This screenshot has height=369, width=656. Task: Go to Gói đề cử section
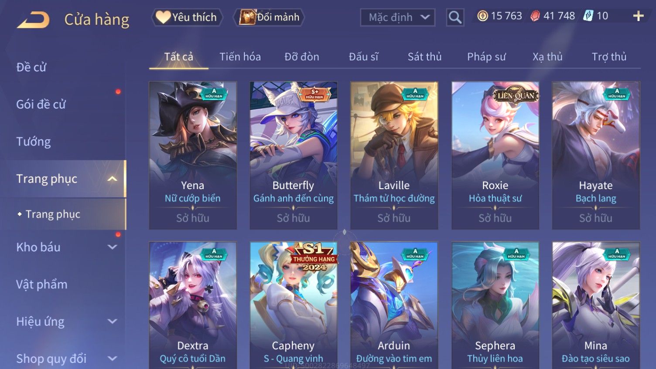pos(41,105)
